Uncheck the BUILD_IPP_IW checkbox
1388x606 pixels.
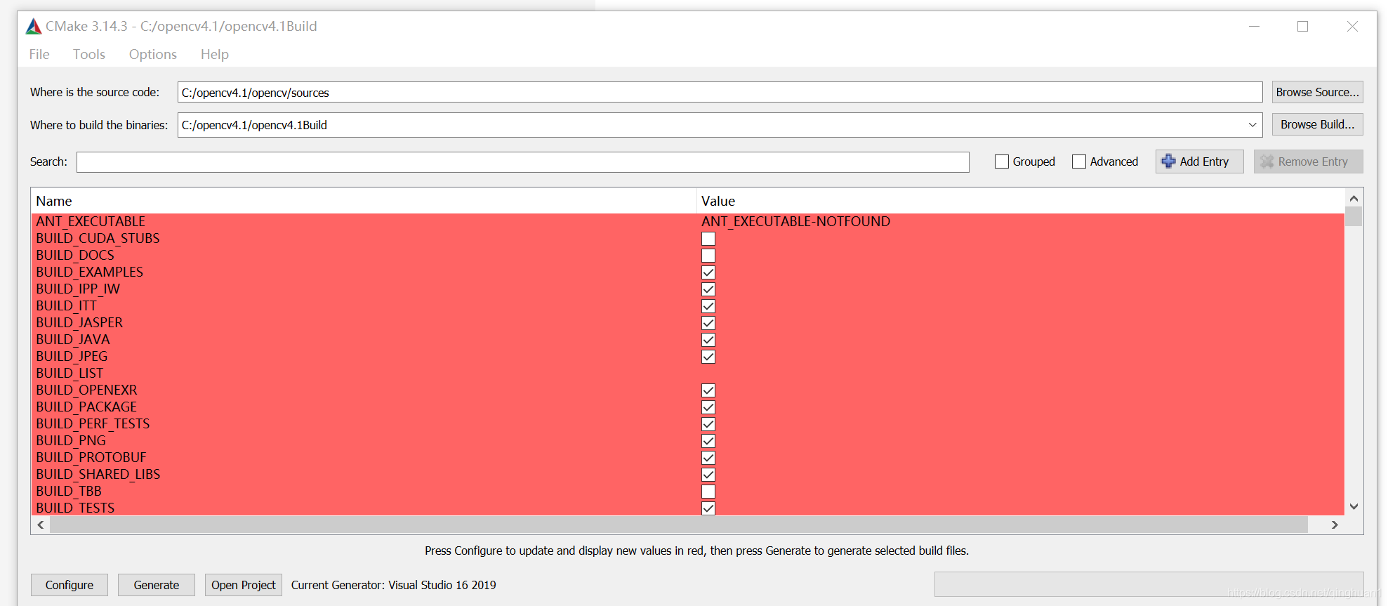[x=708, y=289]
